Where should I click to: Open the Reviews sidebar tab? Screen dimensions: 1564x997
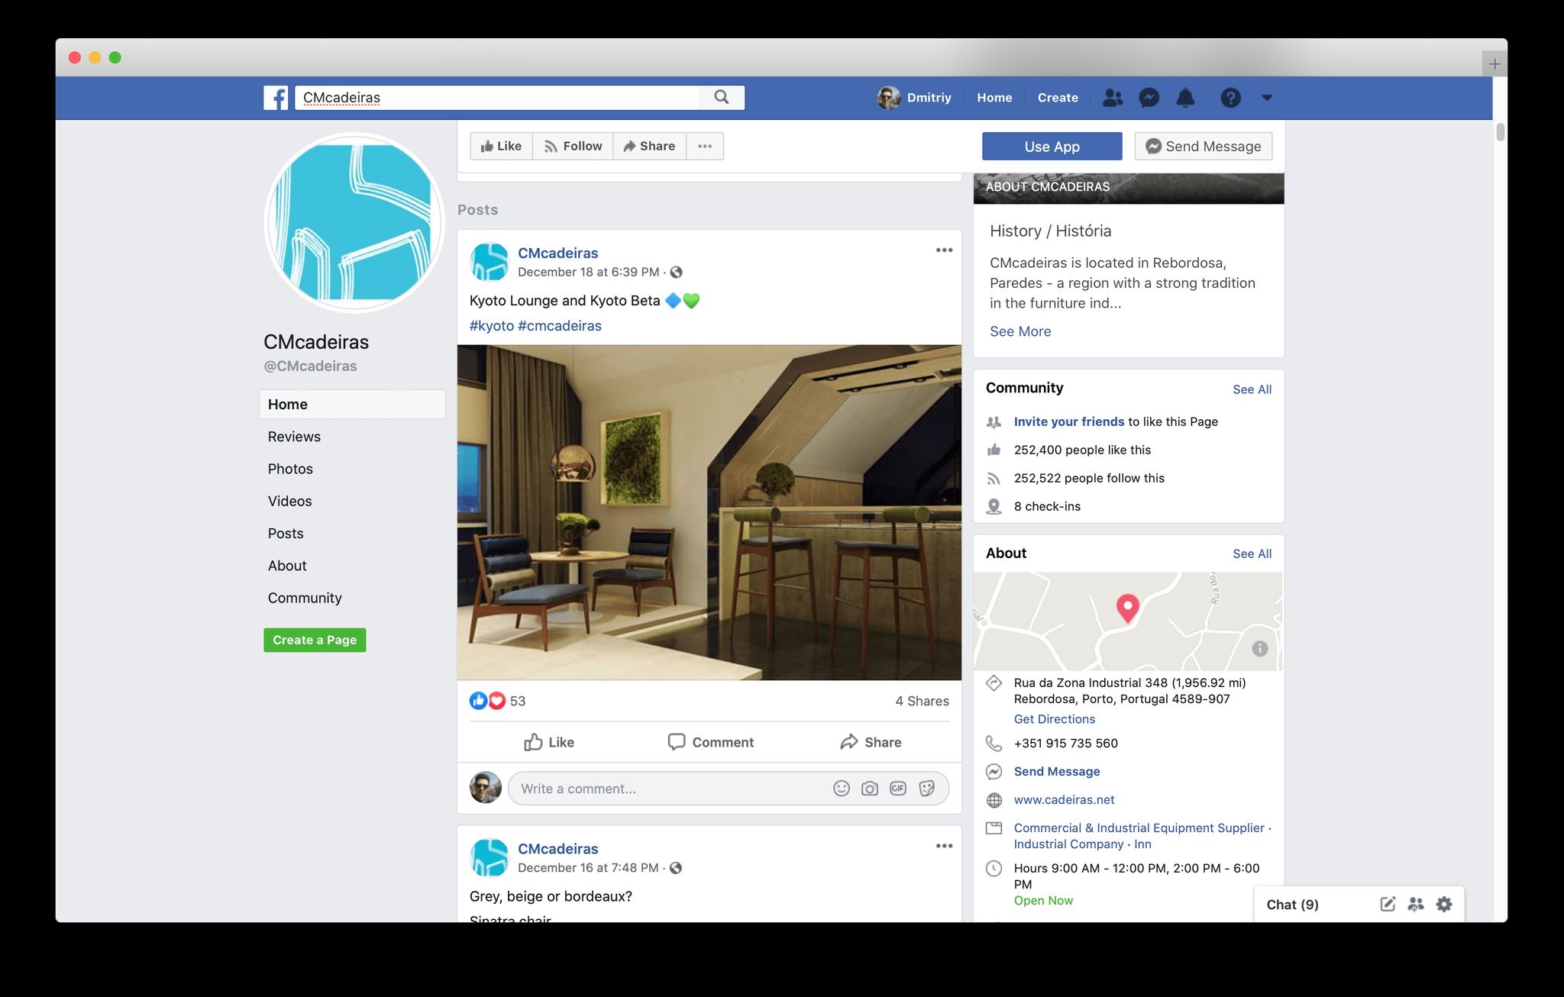point(294,437)
